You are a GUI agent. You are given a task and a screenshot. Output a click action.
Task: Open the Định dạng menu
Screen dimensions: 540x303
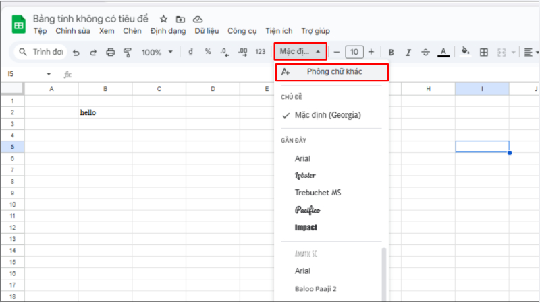[168, 31]
